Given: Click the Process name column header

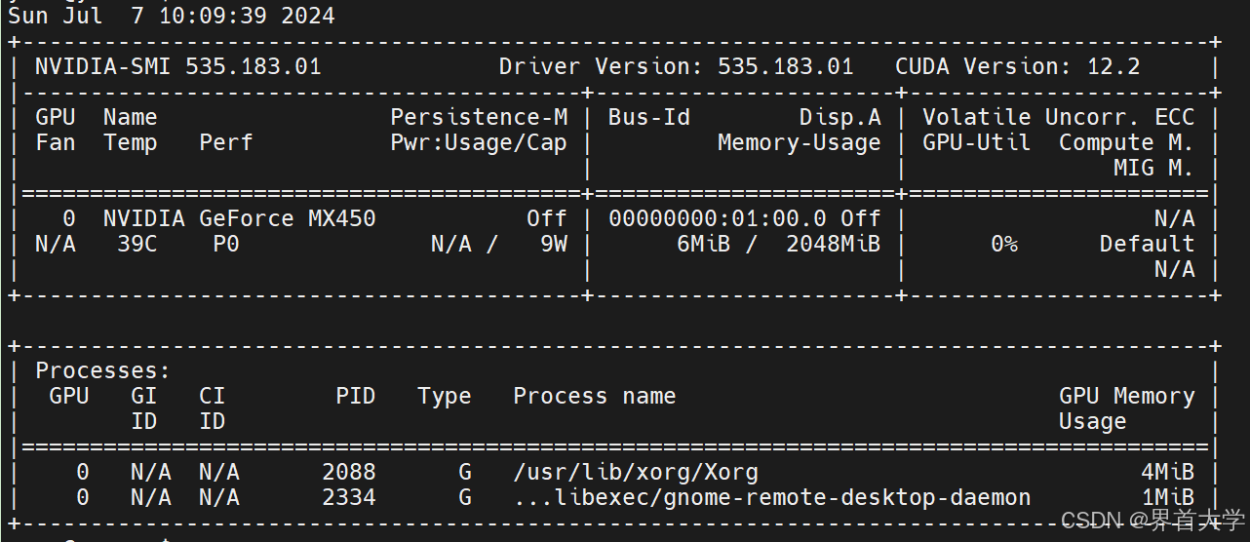Looking at the screenshot, I should point(595,397).
